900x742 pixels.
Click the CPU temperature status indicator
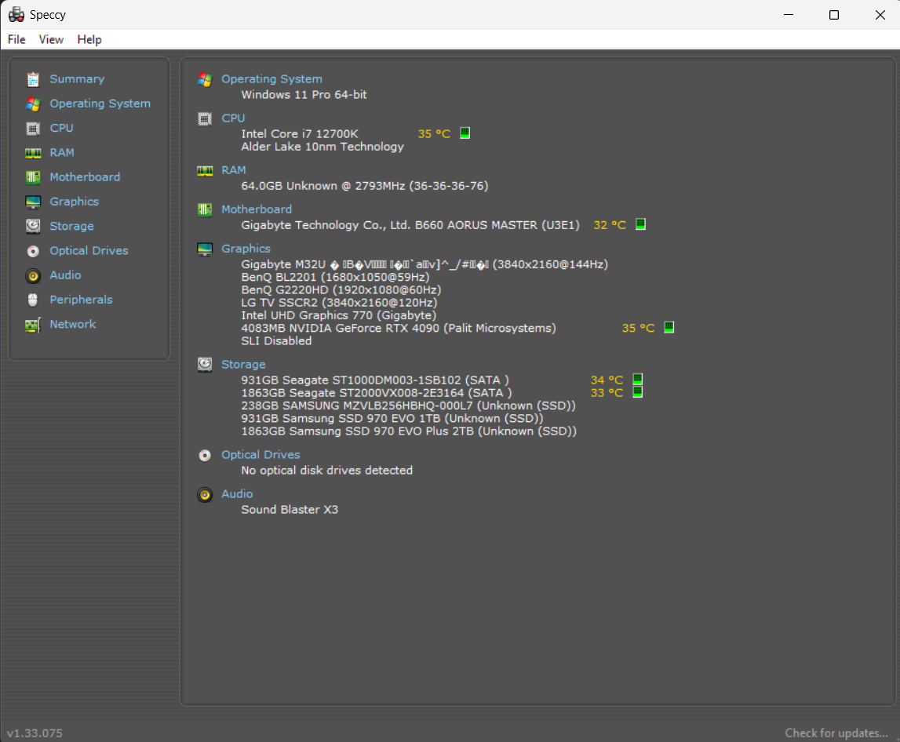tap(465, 133)
